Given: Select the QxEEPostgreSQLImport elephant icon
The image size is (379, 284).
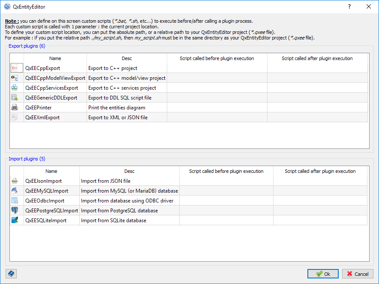Looking at the screenshot, I should tap(15, 211).
